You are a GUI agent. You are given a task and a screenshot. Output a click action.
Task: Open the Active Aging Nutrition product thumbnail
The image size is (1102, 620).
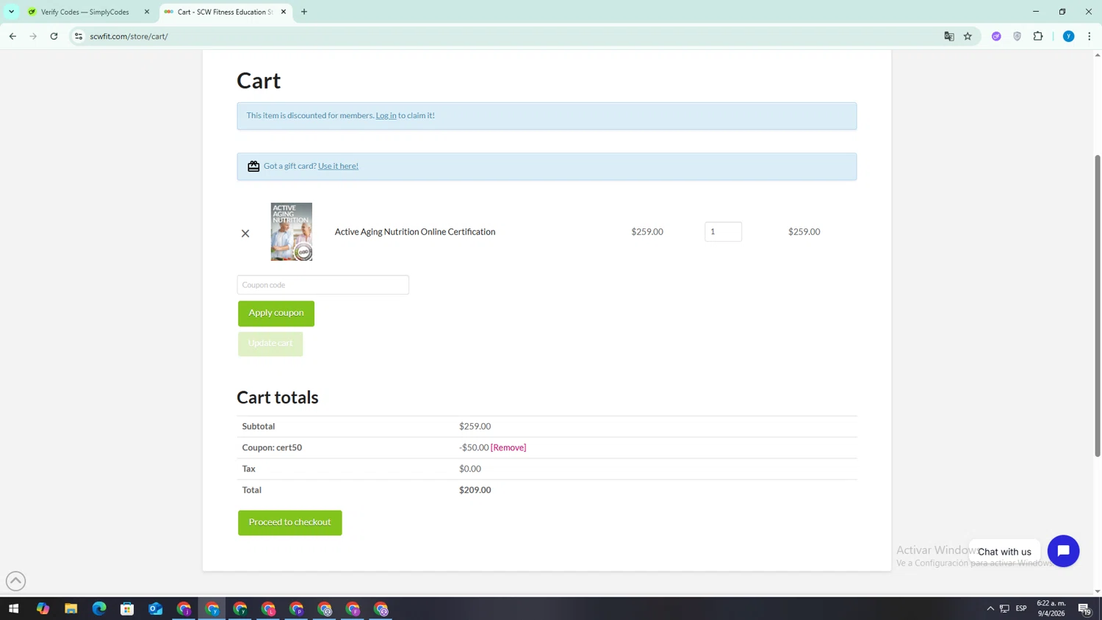(292, 231)
